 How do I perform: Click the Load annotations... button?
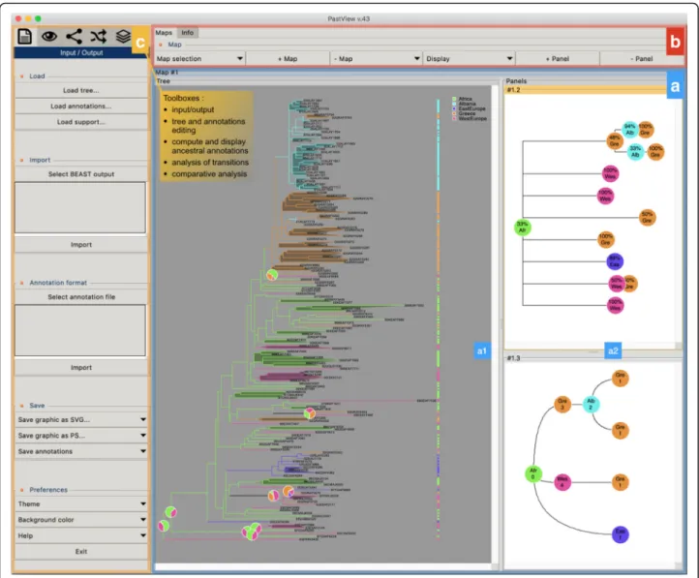coord(81,106)
